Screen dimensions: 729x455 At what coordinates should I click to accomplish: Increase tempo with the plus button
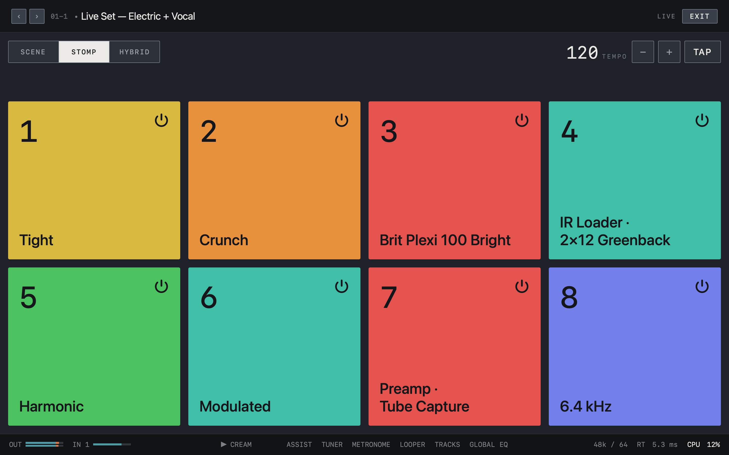pos(669,52)
